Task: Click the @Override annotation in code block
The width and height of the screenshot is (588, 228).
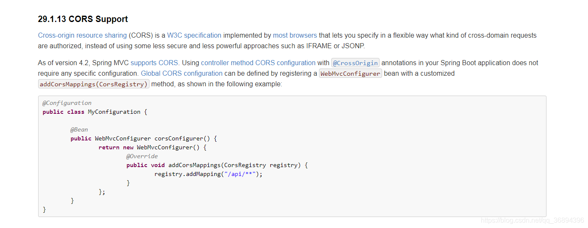Action: (142, 156)
